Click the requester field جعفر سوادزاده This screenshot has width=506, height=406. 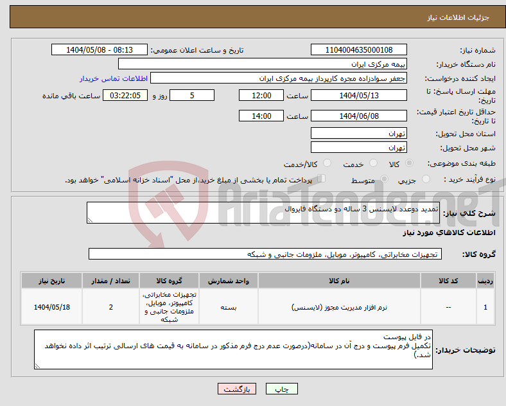click(279, 78)
